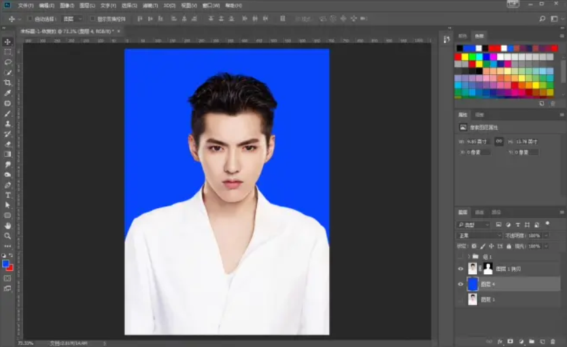Viewport: 567px width, 347px height.
Task: Select the Horizontal Type tool
Action: (x=7, y=195)
